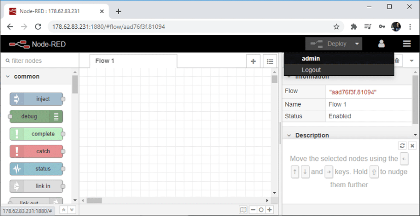
Task: Zoom out the canvas with minus icon
Action: [x=253, y=209]
